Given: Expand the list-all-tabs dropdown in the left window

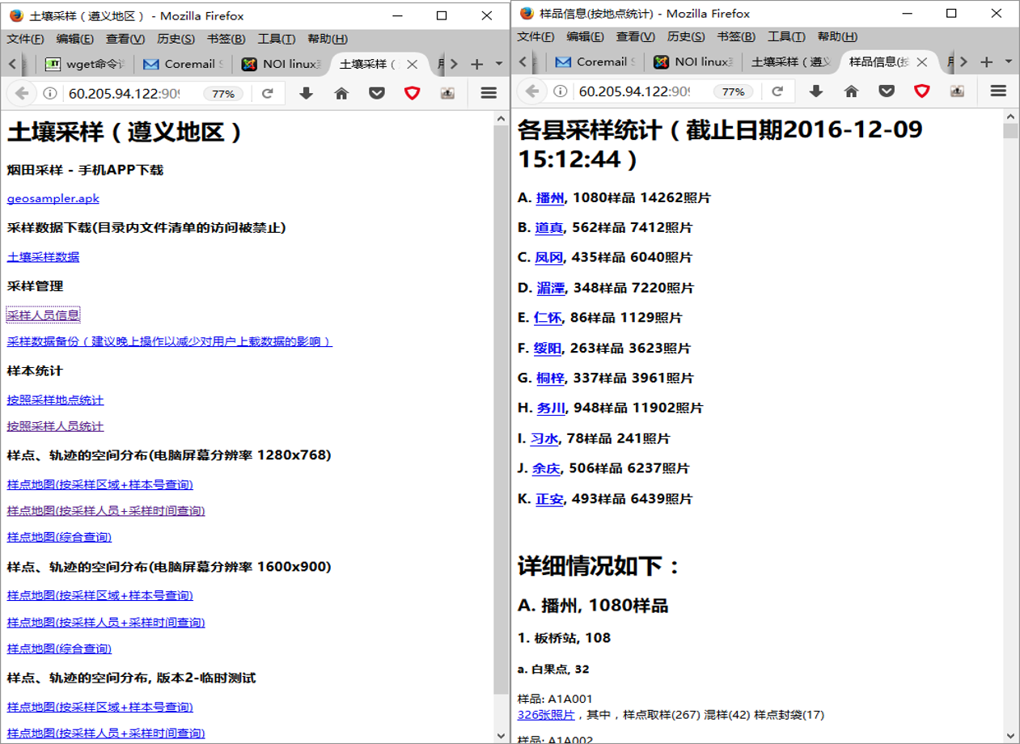Looking at the screenshot, I should point(499,64).
